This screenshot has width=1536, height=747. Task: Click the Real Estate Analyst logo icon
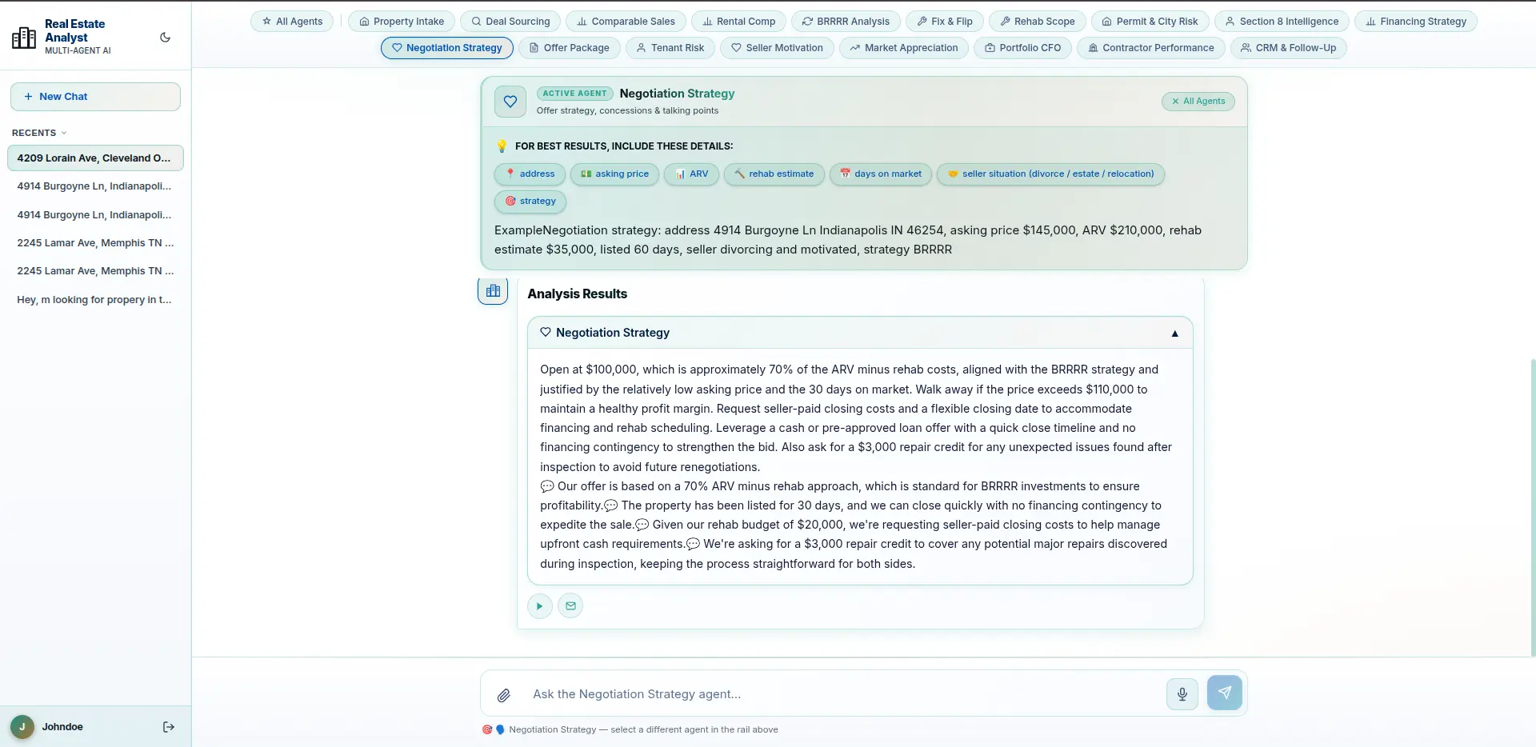(x=24, y=37)
